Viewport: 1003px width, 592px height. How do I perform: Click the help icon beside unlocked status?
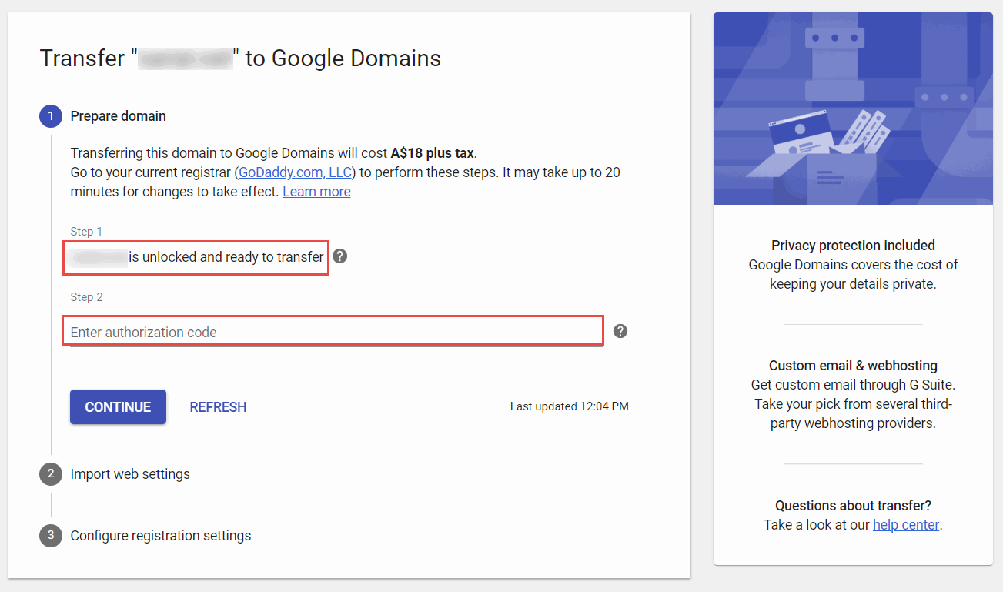(339, 256)
